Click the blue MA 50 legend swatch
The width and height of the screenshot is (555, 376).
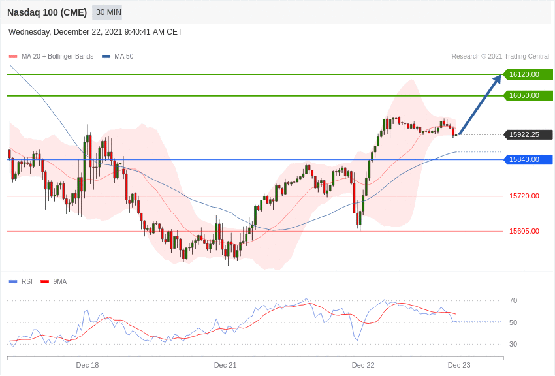106,57
